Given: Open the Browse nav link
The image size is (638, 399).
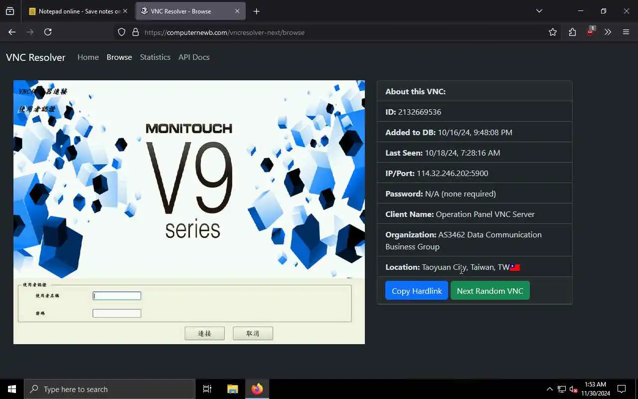Looking at the screenshot, I should pyautogui.click(x=119, y=57).
